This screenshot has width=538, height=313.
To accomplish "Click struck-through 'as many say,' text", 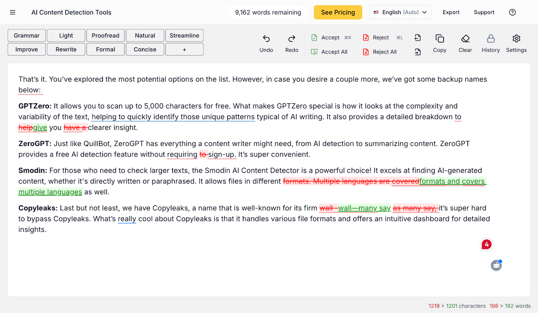I will click(x=415, y=208).
